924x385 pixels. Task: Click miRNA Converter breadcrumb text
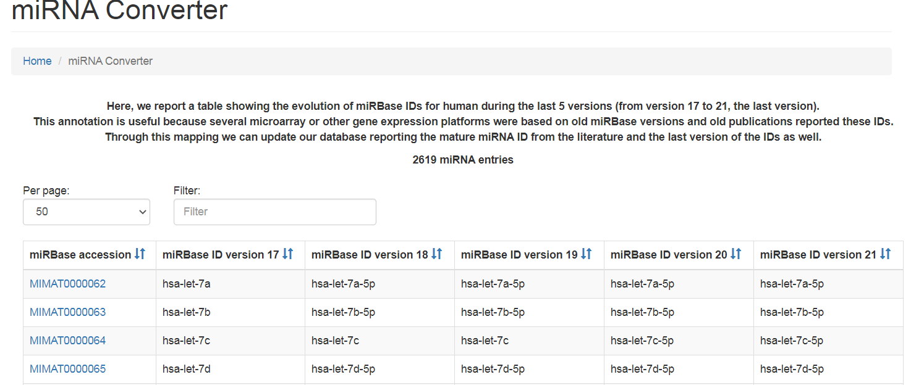[x=110, y=61]
